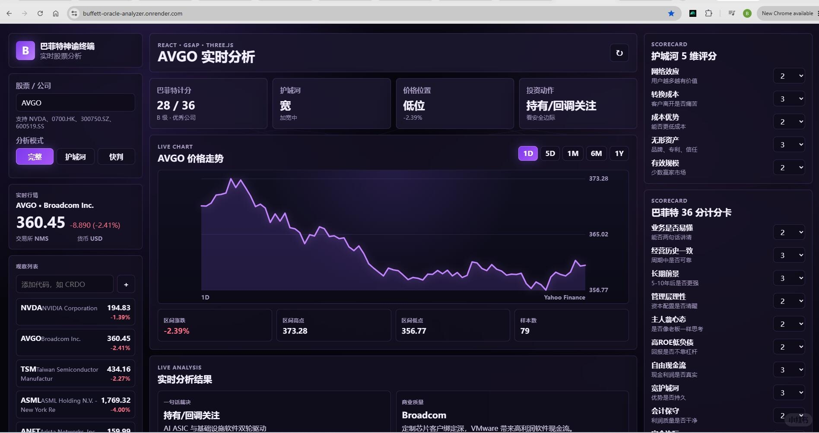Set the 有效规模 score dropdown
This screenshot has width=819, height=433.
pos(789,168)
